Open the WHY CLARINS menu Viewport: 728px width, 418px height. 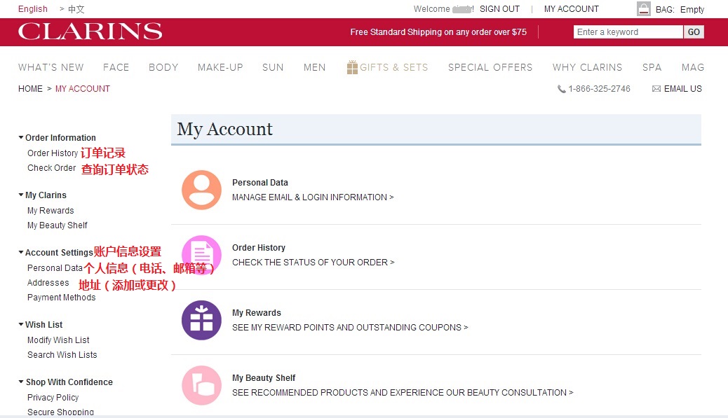(x=587, y=67)
